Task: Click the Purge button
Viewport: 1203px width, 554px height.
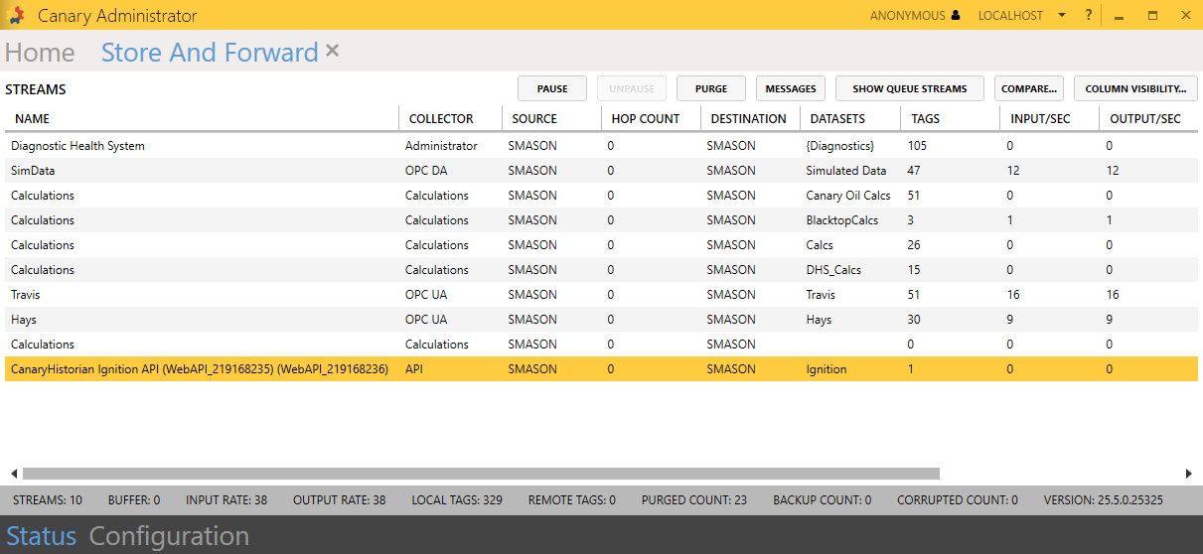Action: [711, 88]
